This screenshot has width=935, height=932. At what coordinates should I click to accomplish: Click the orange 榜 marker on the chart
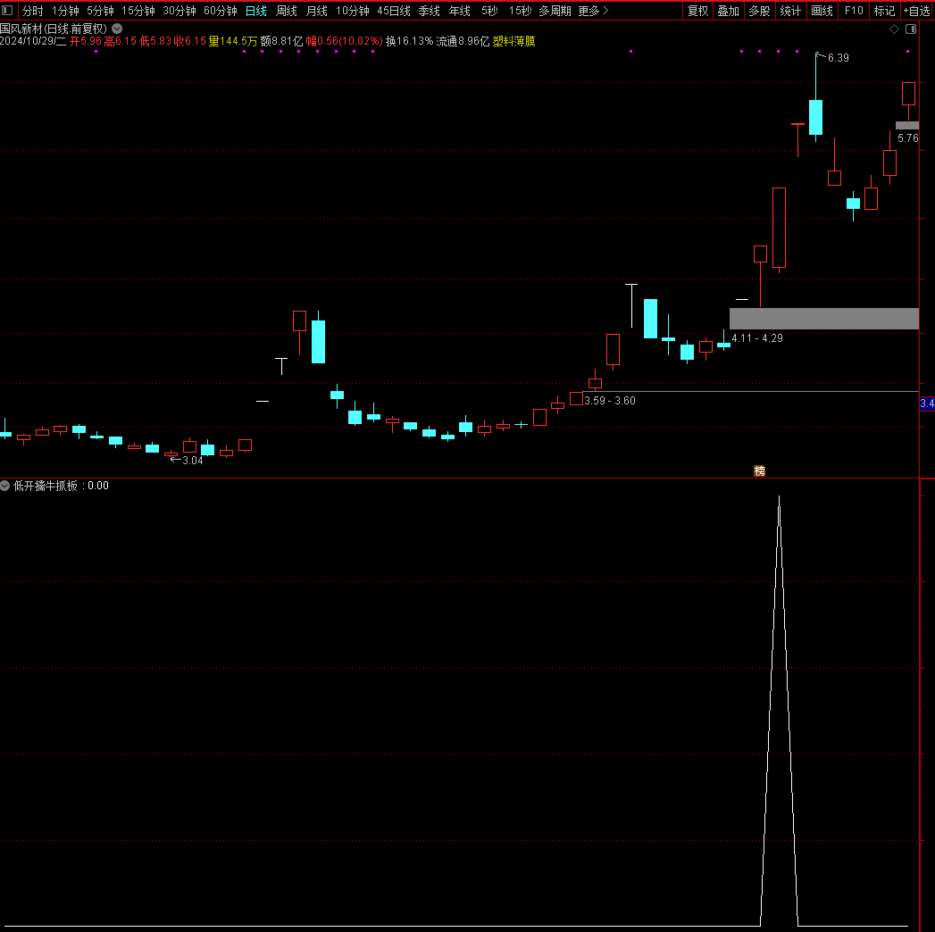[760, 470]
